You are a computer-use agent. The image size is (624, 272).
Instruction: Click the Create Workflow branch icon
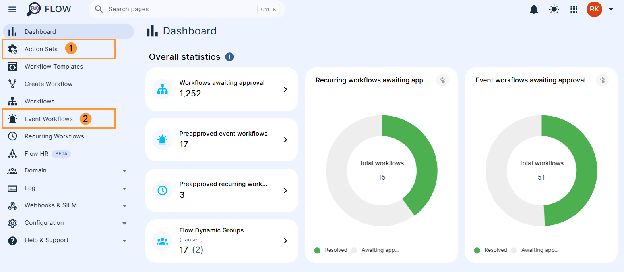tap(13, 84)
